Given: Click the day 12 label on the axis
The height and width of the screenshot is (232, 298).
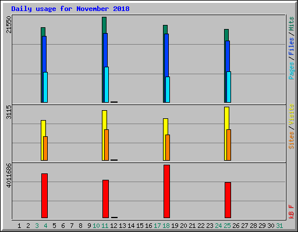Looking at the screenshot, I should (113, 226).
